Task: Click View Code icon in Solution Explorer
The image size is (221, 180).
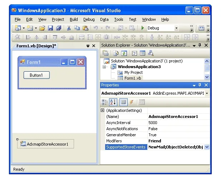Action: tap(134, 53)
